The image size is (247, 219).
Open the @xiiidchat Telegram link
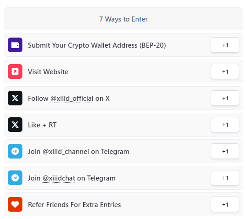click(x=59, y=178)
